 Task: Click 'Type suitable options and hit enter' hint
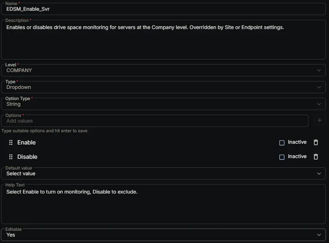pos(44,131)
